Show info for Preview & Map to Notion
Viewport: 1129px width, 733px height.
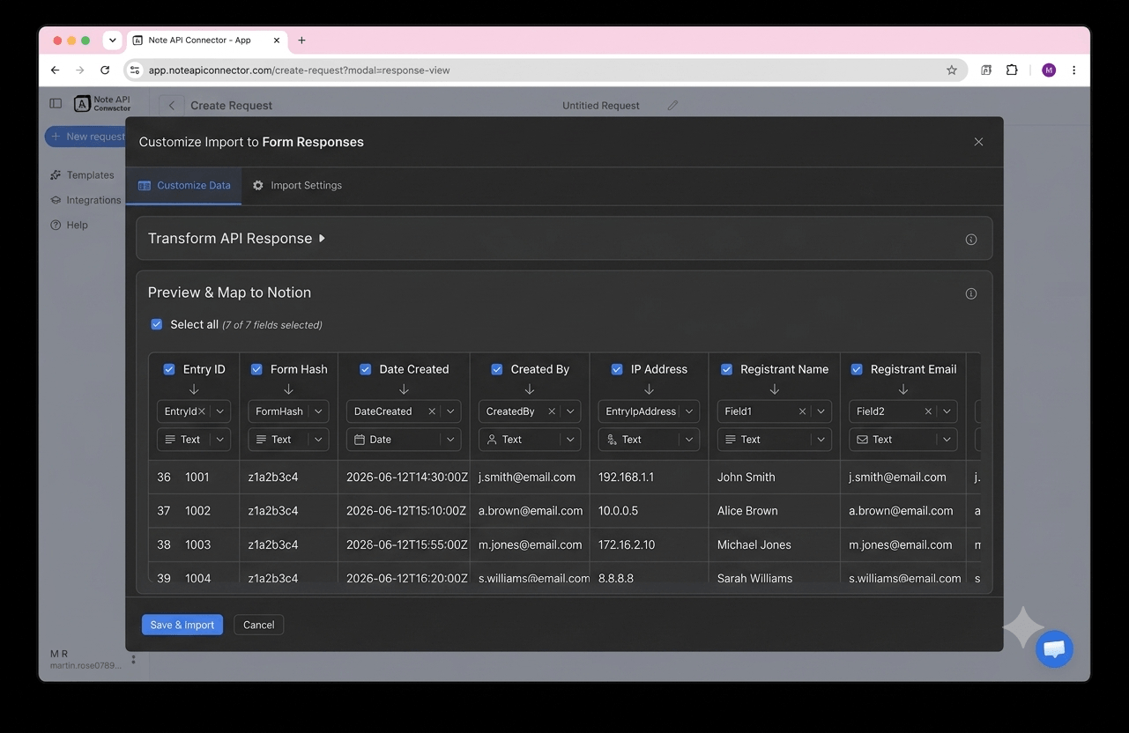971,293
